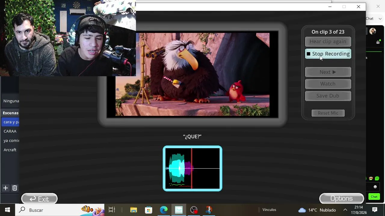Show hidden system tray icons
This screenshot has height=216, width=385.
pos(345,210)
